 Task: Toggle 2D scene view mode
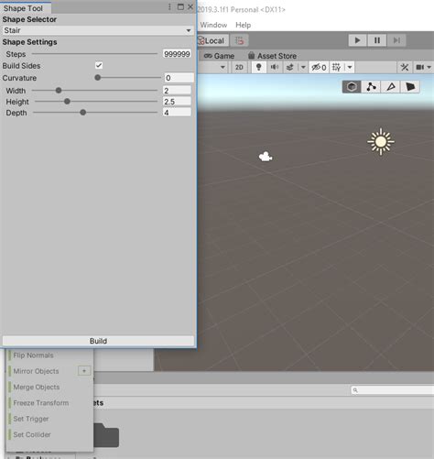coord(239,67)
